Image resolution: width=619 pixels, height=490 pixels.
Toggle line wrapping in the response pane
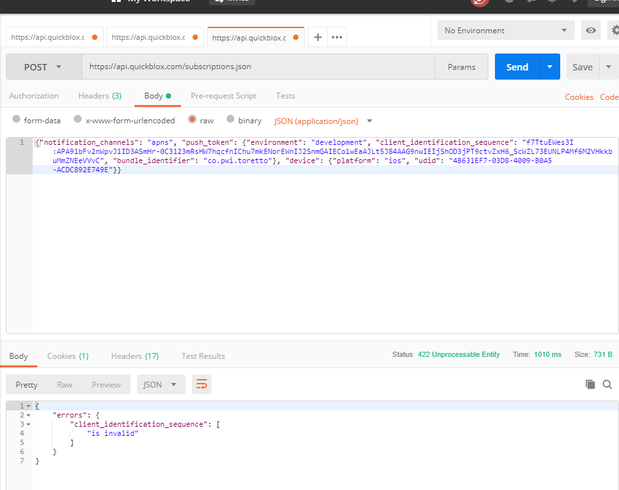point(201,384)
